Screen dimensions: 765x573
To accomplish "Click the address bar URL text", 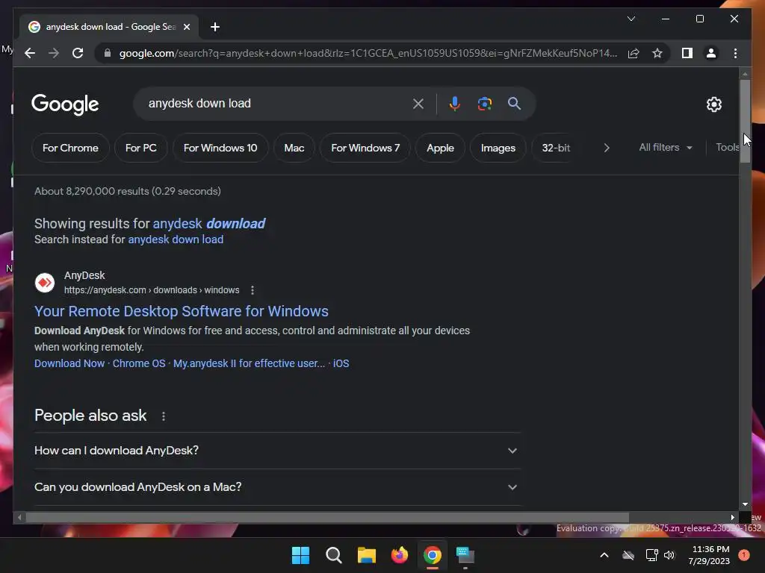I will tap(368, 53).
